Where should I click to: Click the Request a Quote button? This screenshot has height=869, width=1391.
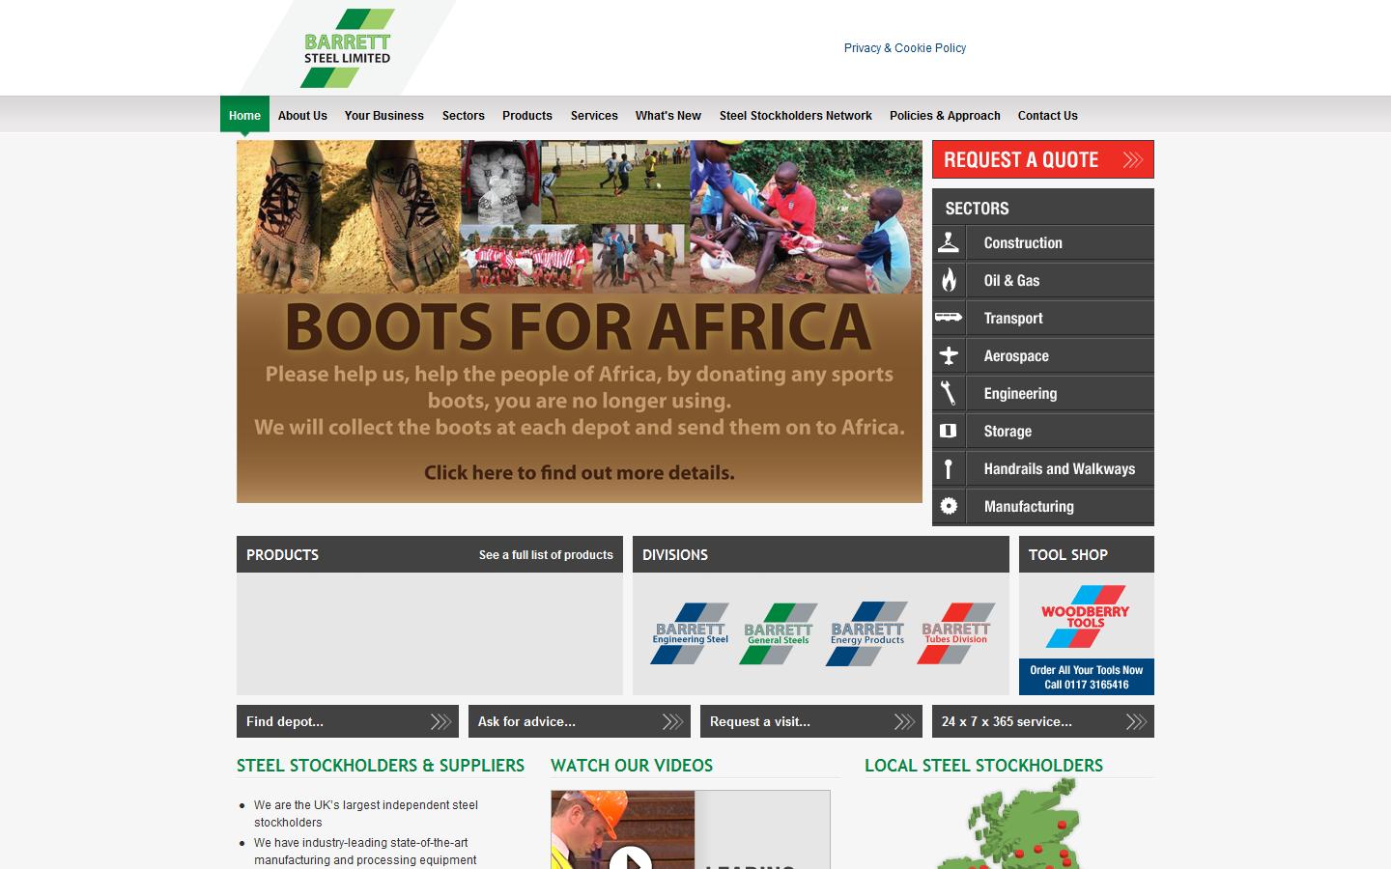(1041, 159)
